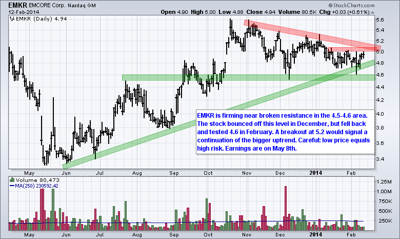
Task: Click the volume panel's Nov axis label
Action: pos(247,234)
